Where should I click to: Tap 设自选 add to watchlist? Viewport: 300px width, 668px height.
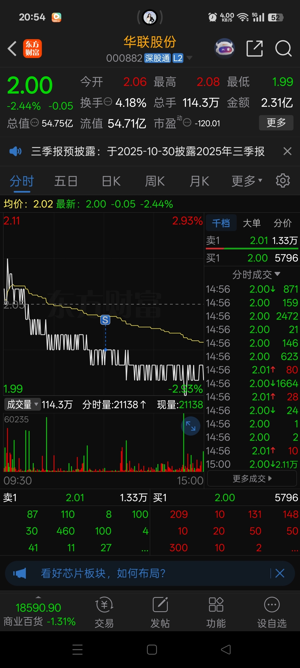(272, 612)
